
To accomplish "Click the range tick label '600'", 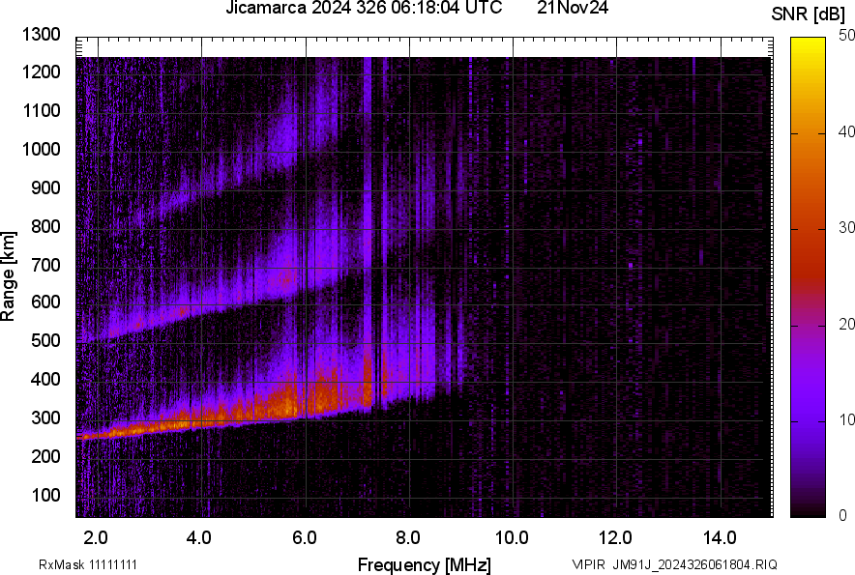I will (45, 302).
